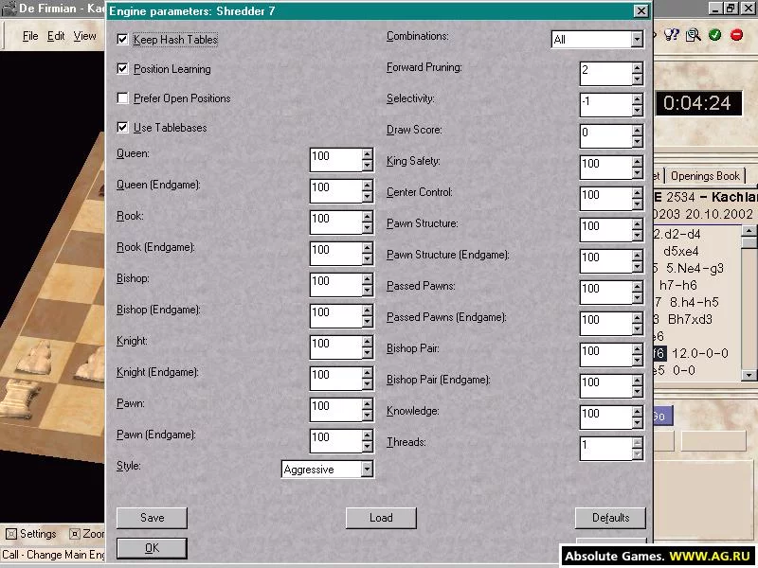Restore the main chess window
The image size is (758, 568).
pyautogui.click(x=730, y=9)
